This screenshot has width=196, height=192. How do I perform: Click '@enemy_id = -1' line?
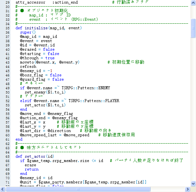click(36, 71)
